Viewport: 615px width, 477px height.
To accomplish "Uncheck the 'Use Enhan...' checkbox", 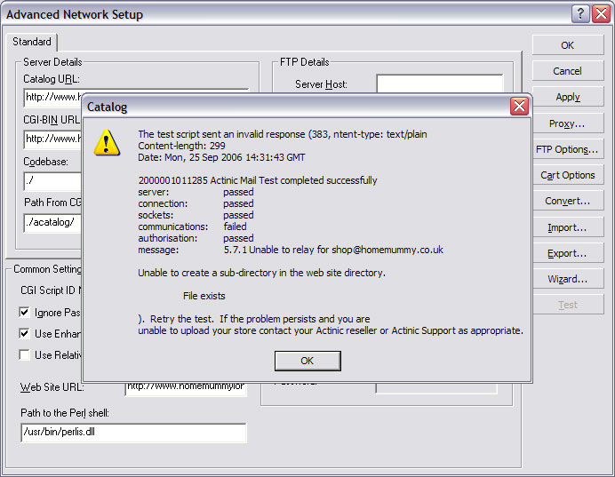I will pos(25,334).
